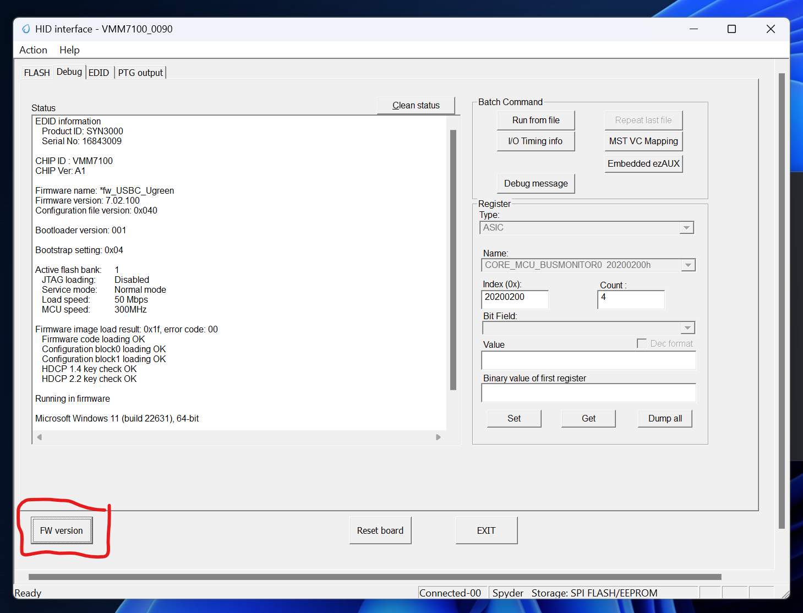
Task: Click 'Connected-00' in the status bar
Action: pos(450,593)
